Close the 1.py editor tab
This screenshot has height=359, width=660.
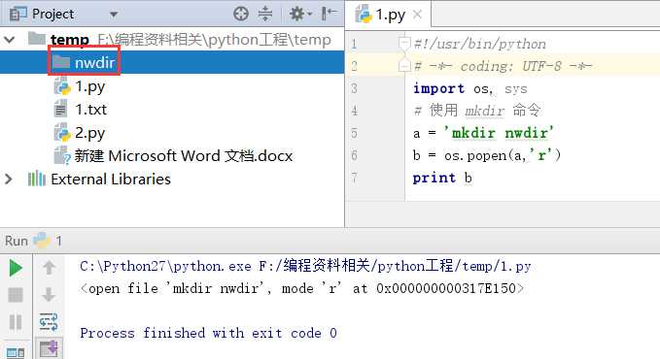point(417,15)
